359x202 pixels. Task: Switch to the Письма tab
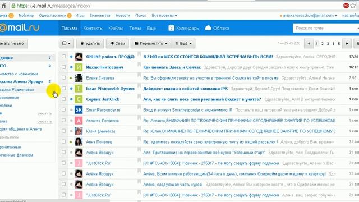[x=70, y=28]
